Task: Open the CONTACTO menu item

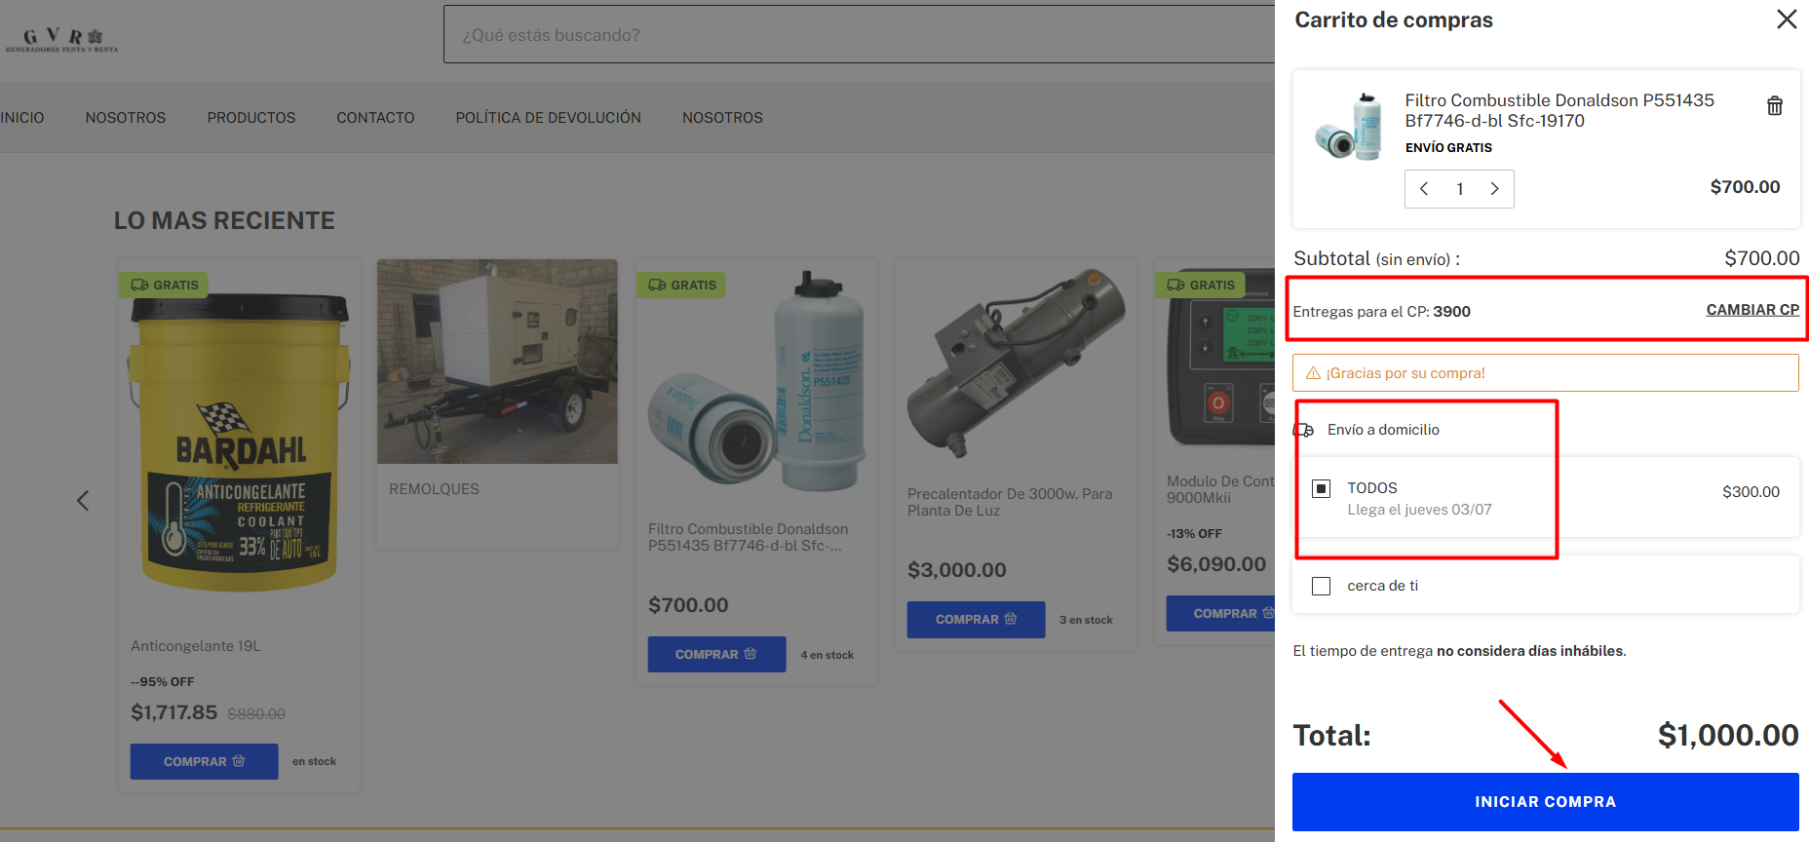Action: [x=375, y=118]
